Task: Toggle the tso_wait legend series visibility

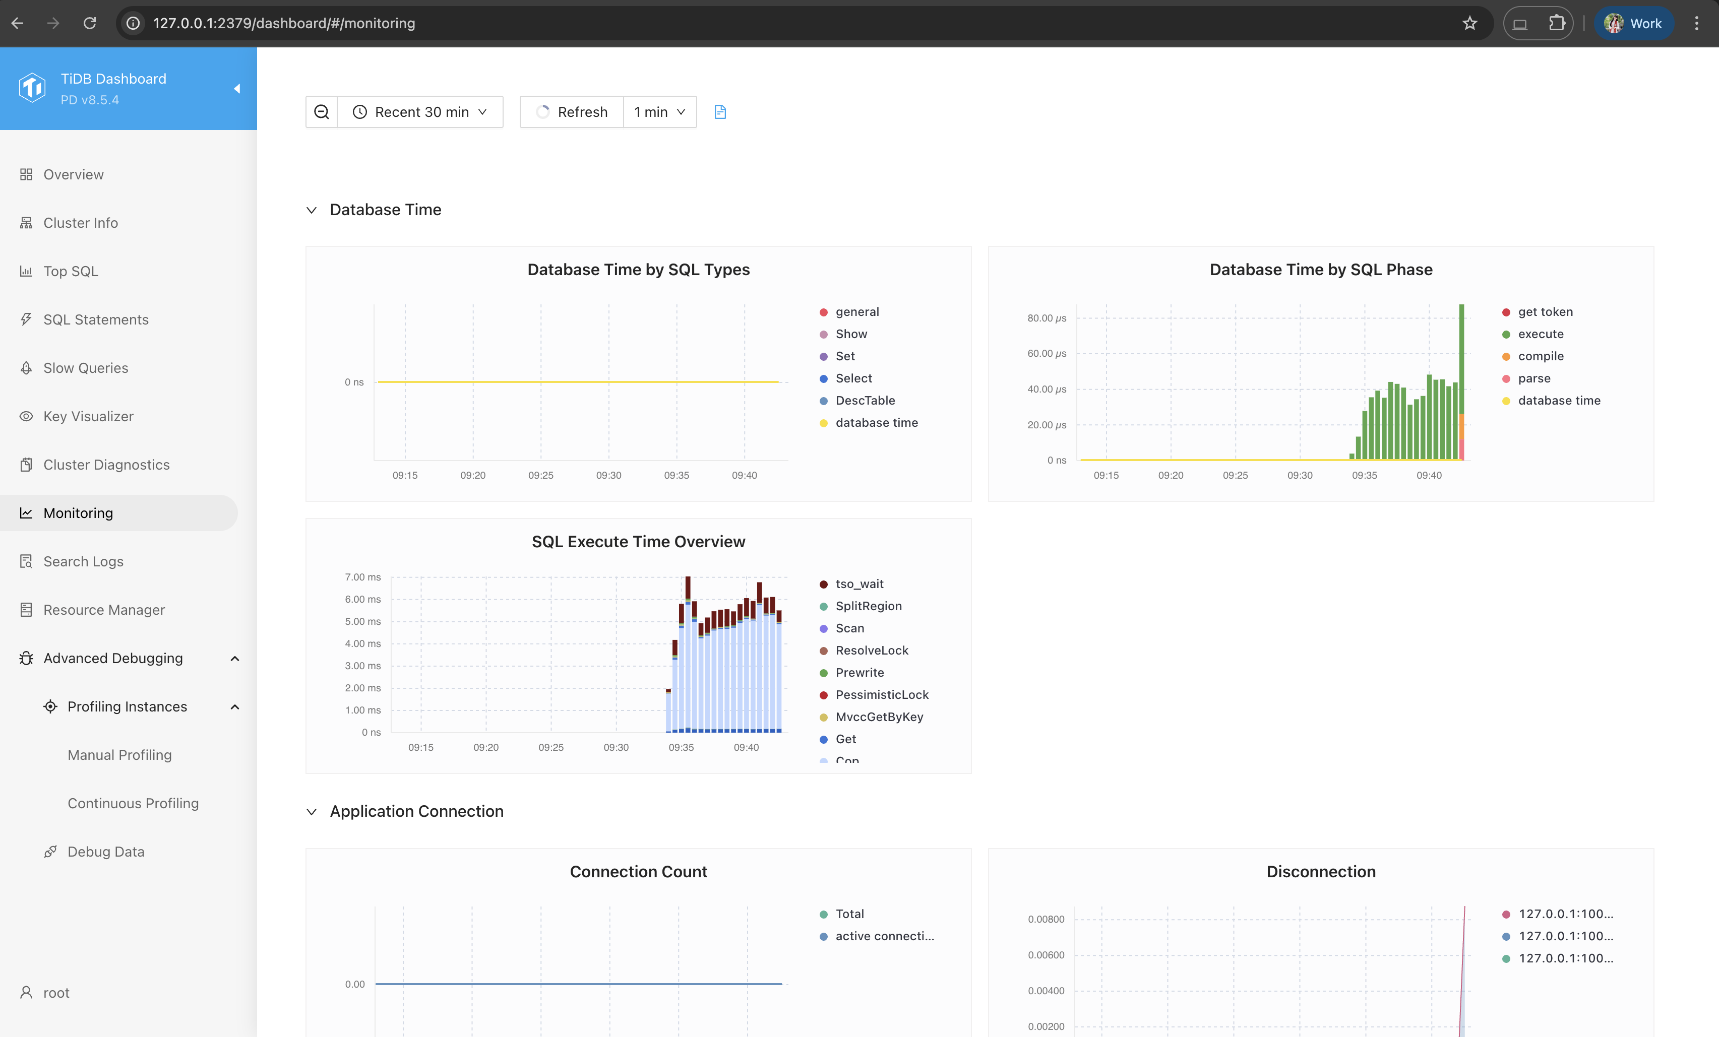Action: (x=851, y=584)
